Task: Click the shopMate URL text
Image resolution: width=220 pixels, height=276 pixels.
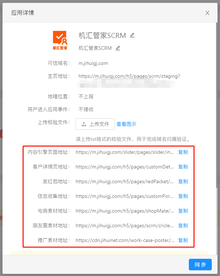Action: click(x=125, y=211)
